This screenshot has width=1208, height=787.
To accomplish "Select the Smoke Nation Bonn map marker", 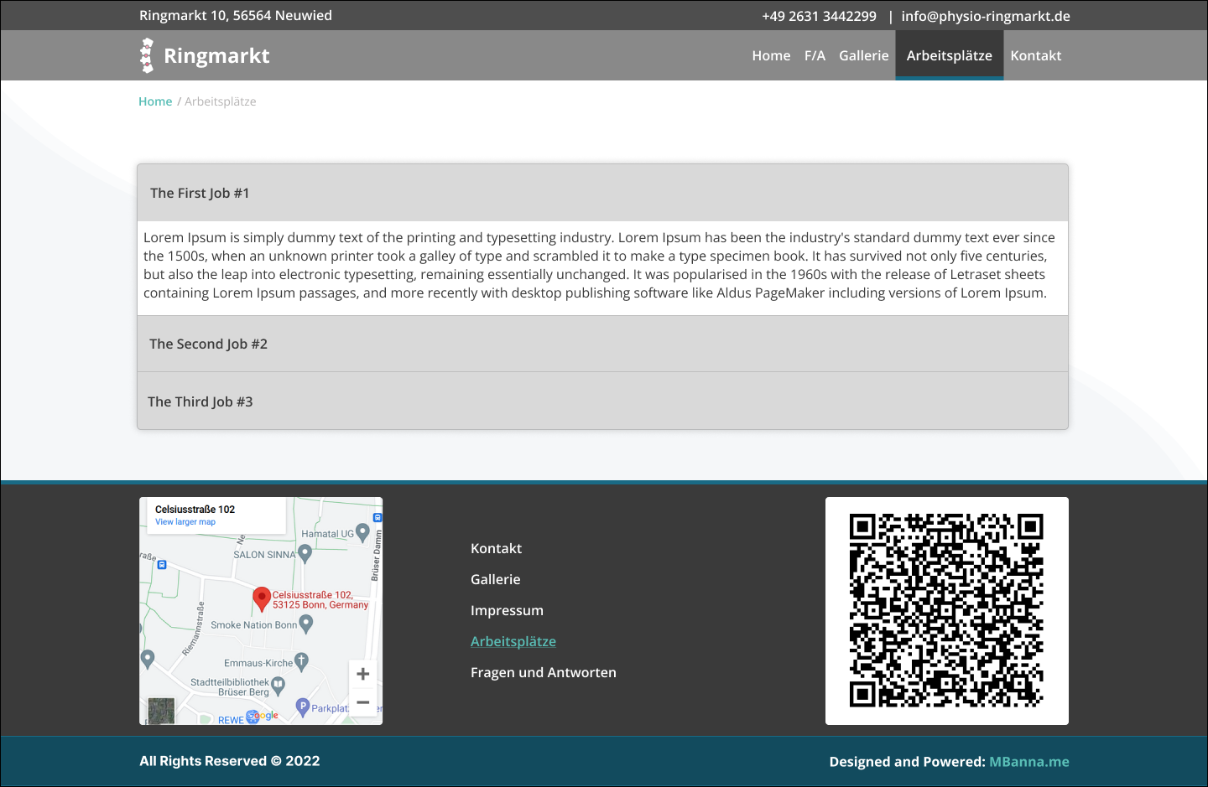I will coord(306,624).
